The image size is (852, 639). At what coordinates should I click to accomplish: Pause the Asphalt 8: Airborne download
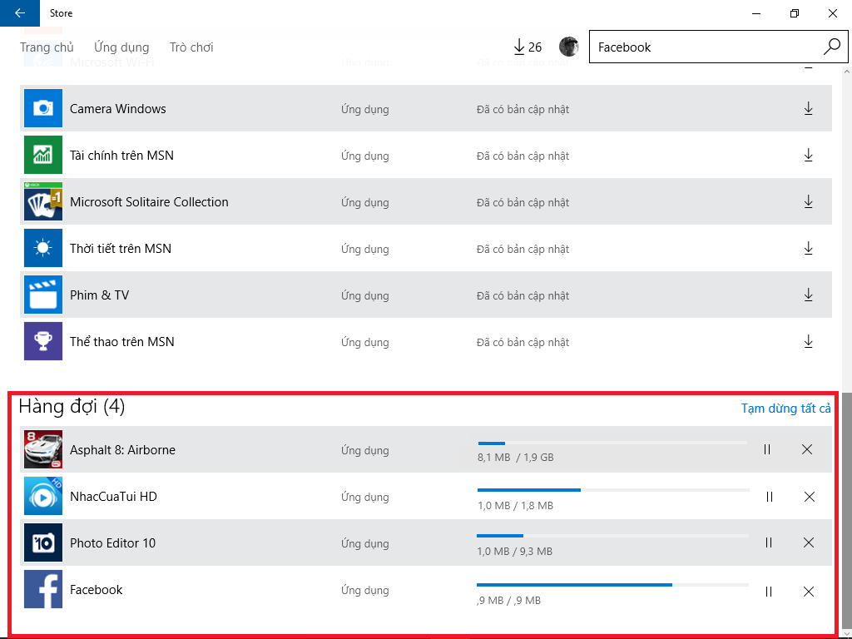(766, 449)
